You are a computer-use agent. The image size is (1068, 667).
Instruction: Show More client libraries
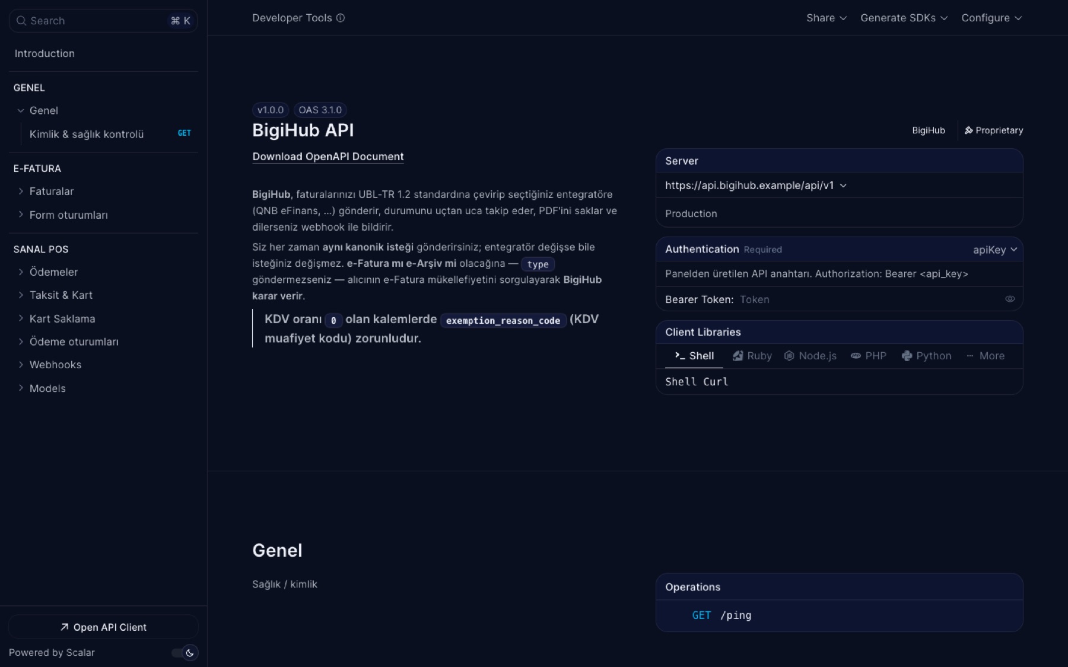[986, 356]
